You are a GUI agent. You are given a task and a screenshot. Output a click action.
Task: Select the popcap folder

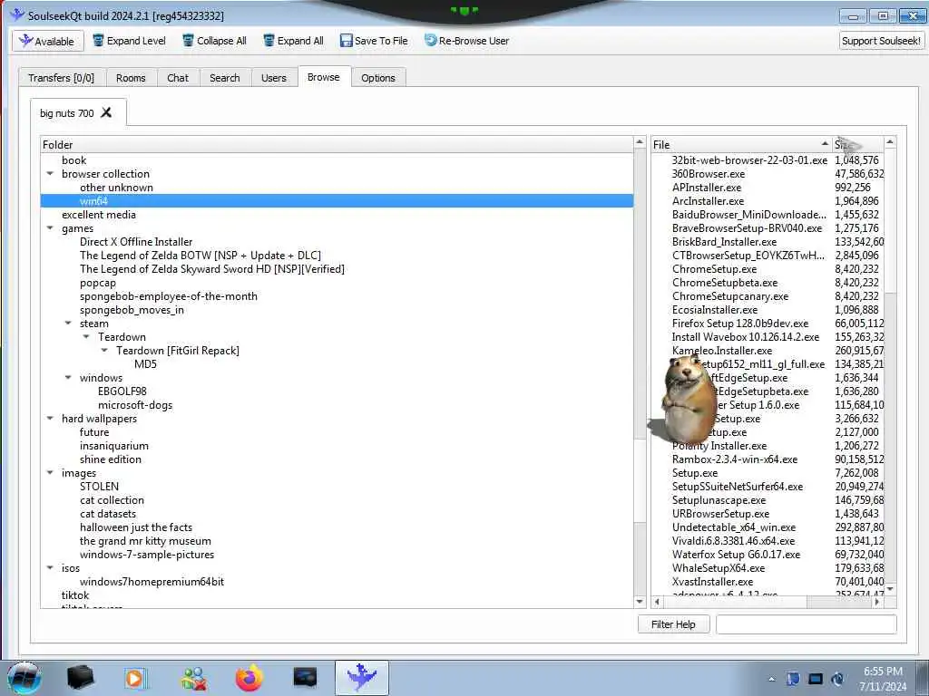tap(98, 283)
